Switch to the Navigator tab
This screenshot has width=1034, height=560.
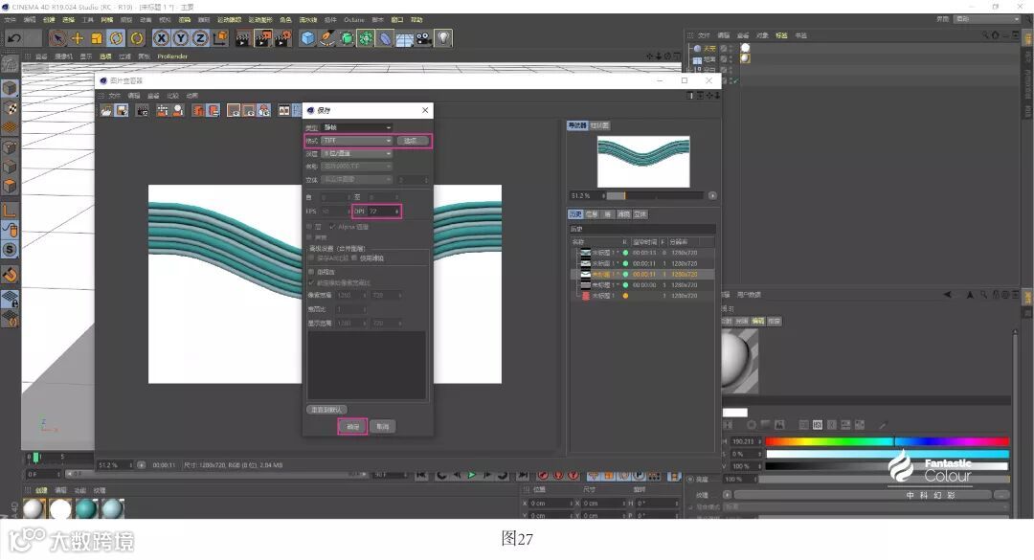pos(577,125)
